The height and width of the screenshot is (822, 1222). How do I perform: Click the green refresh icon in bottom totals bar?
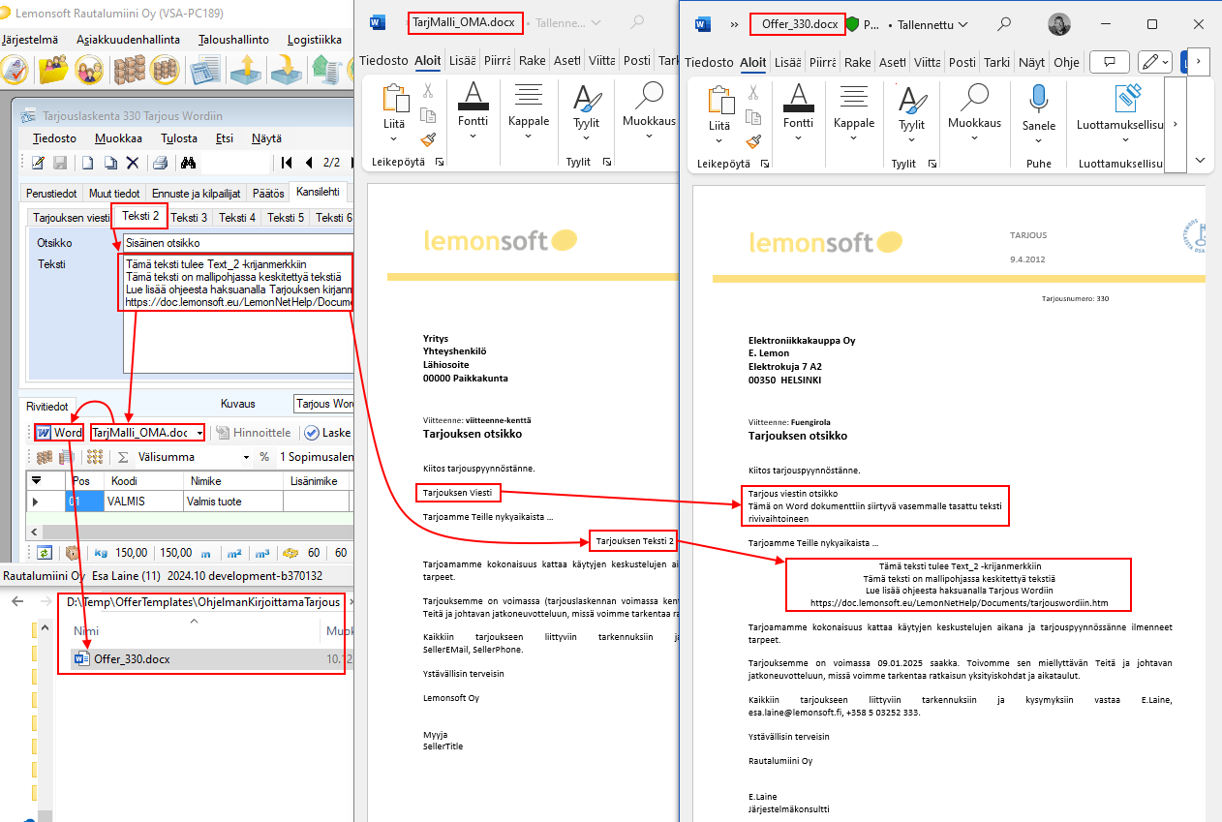pos(45,553)
